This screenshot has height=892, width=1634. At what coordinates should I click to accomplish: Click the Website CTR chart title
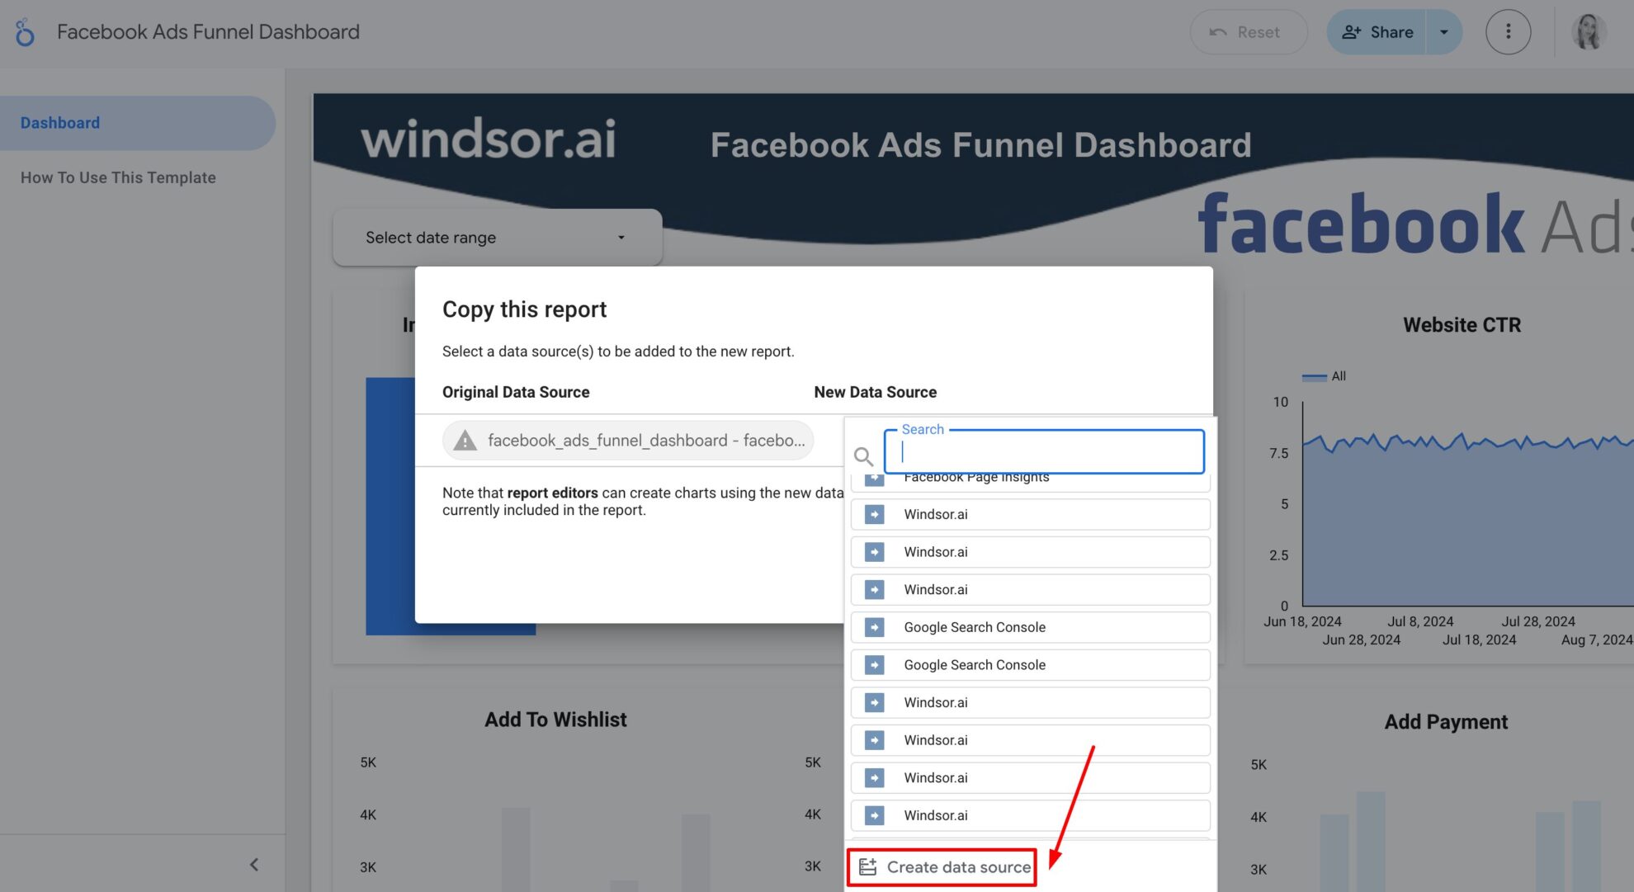(x=1462, y=325)
